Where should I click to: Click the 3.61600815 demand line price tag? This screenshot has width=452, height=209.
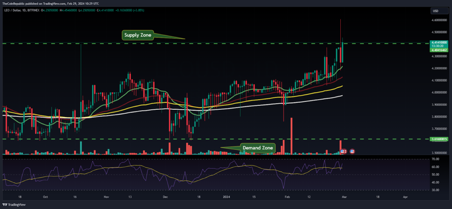tap(439, 139)
